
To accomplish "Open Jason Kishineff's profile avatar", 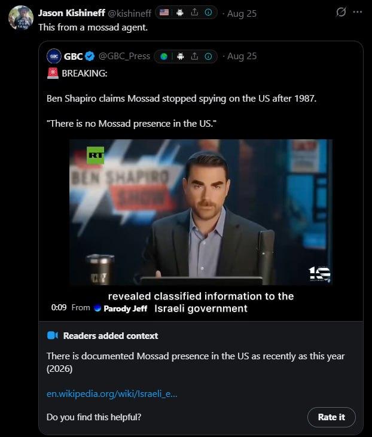I will pos(21,17).
